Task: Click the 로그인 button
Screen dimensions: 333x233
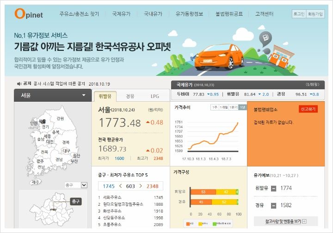Action: [x=299, y=14]
